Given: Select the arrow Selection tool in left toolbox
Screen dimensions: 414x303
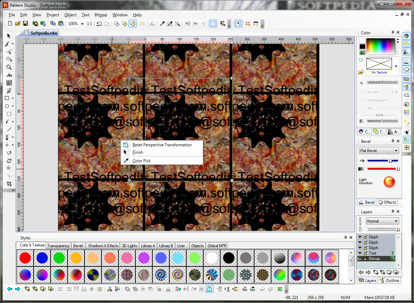Looking at the screenshot, I should pyautogui.click(x=9, y=36).
